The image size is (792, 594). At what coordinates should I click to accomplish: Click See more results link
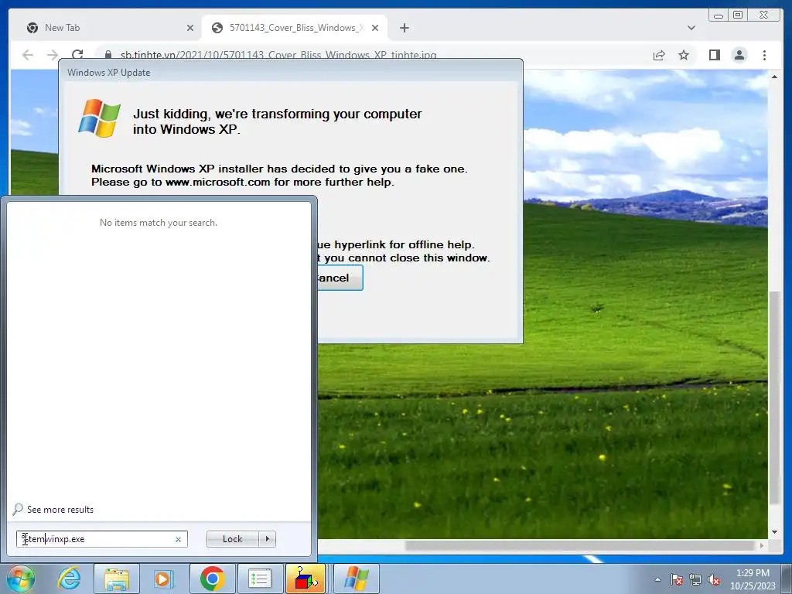click(x=60, y=510)
